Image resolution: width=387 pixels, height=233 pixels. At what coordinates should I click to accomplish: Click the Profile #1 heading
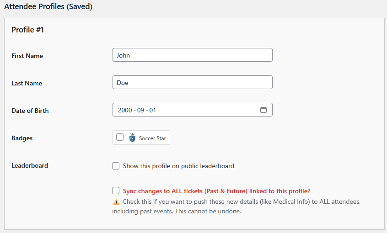coord(27,30)
